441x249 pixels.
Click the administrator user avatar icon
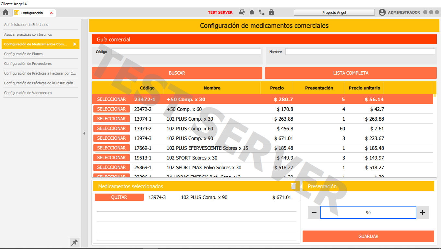click(382, 13)
